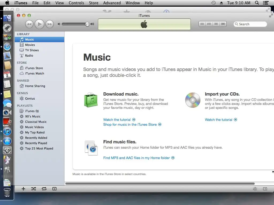The height and width of the screenshot is (205, 274).
Task: Select the Recently Added playlist
Action: [40, 138]
